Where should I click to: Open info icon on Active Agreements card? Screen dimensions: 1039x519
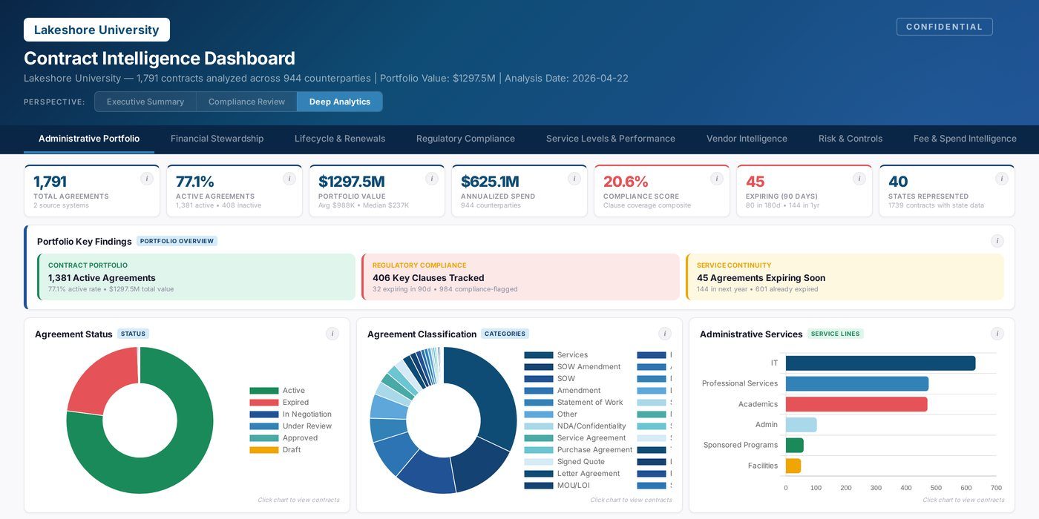(289, 179)
